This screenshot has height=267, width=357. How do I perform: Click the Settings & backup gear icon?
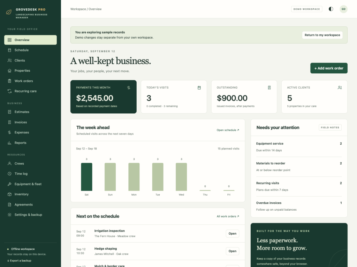pyautogui.click(x=9, y=215)
